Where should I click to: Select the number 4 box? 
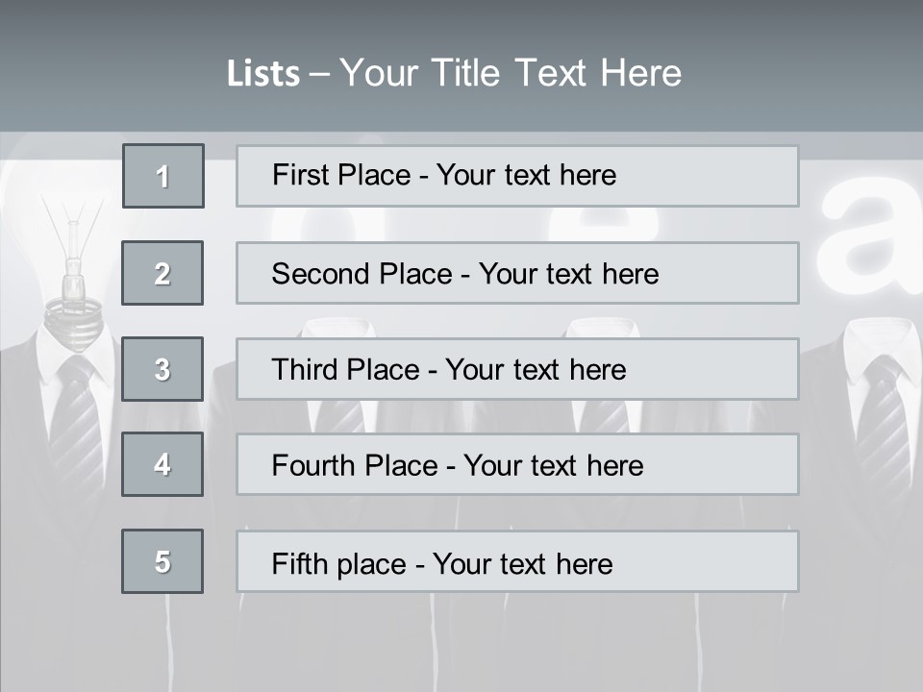click(162, 464)
